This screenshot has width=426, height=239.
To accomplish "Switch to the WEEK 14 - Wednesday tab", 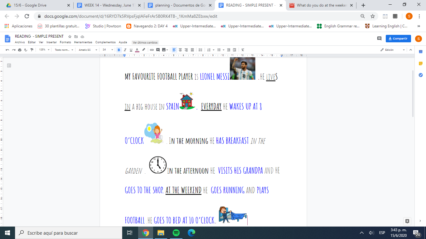I will tap(109, 5).
